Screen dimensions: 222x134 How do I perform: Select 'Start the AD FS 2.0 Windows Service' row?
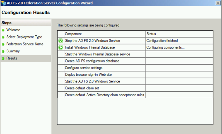click(135, 81)
